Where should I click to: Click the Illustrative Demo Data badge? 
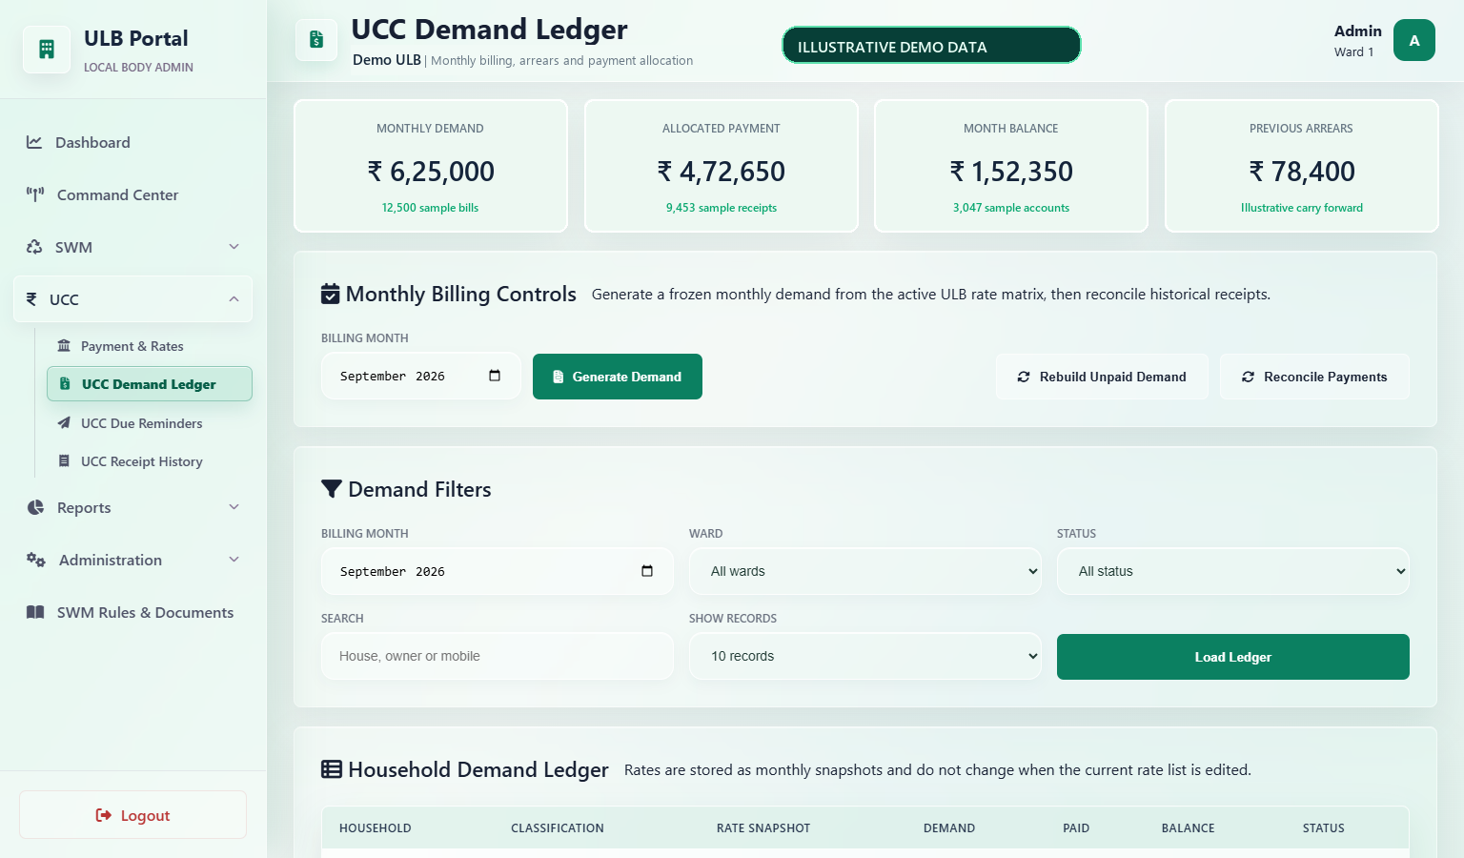pos(931,46)
